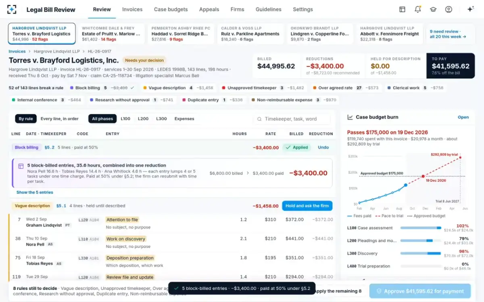Switch to Every line, in order view

pyautogui.click(x=60, y=119)
